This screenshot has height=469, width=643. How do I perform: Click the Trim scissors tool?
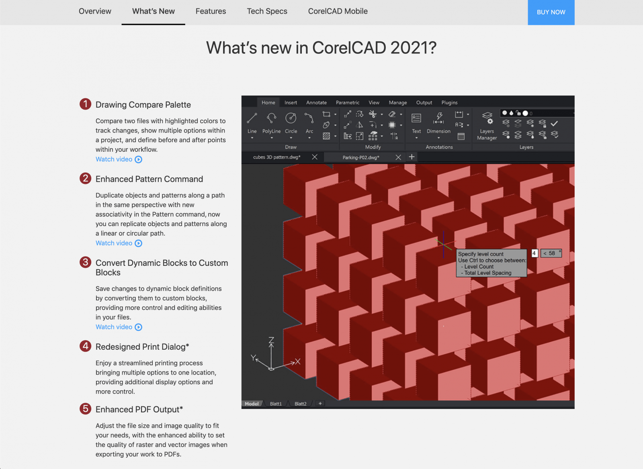click(x=373, y=114)
